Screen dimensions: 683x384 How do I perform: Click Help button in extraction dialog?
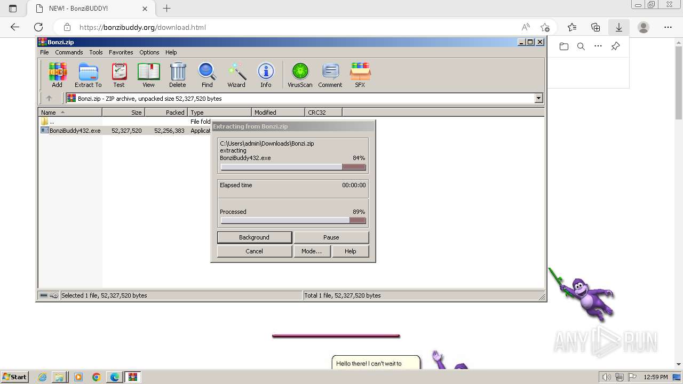point(350,251)
